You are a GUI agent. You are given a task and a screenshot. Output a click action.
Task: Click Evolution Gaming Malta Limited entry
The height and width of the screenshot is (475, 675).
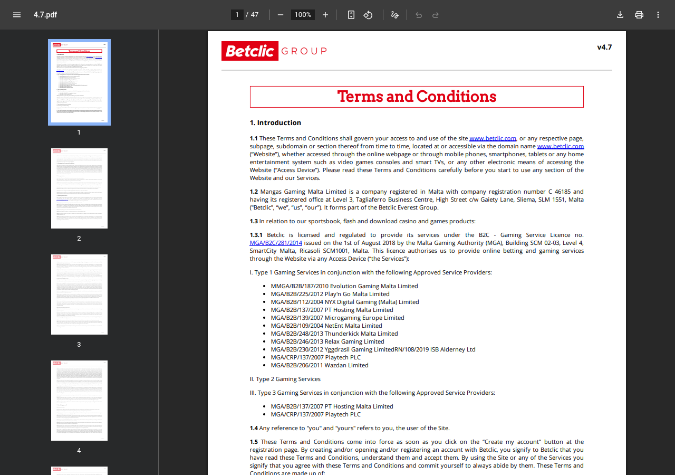point(344,286)
